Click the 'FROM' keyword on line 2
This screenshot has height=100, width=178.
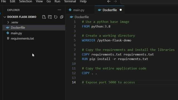[86, 26]
